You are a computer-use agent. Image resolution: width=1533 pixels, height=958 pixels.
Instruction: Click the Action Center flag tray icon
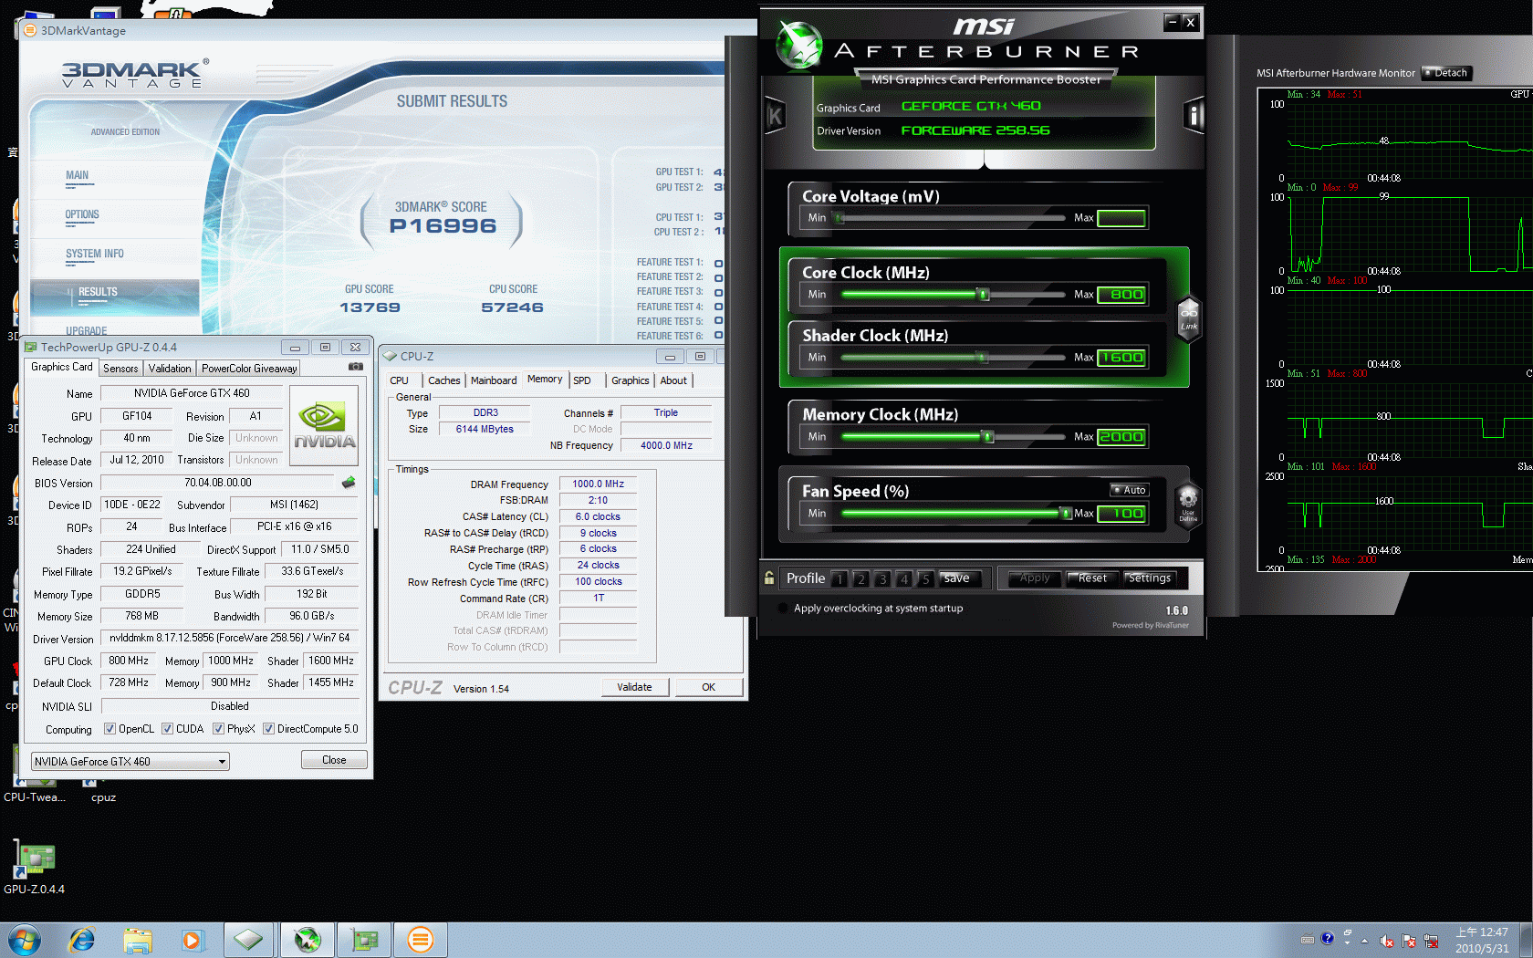(x=1409, y=941)
